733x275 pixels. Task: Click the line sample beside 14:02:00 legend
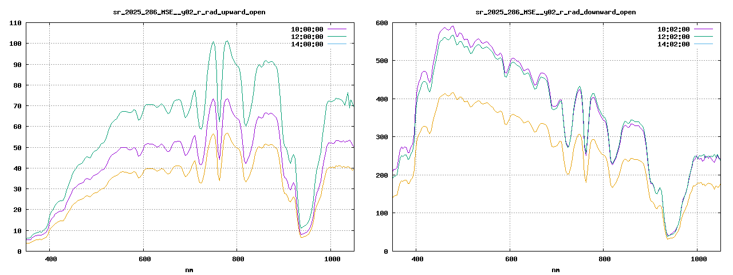703,44
